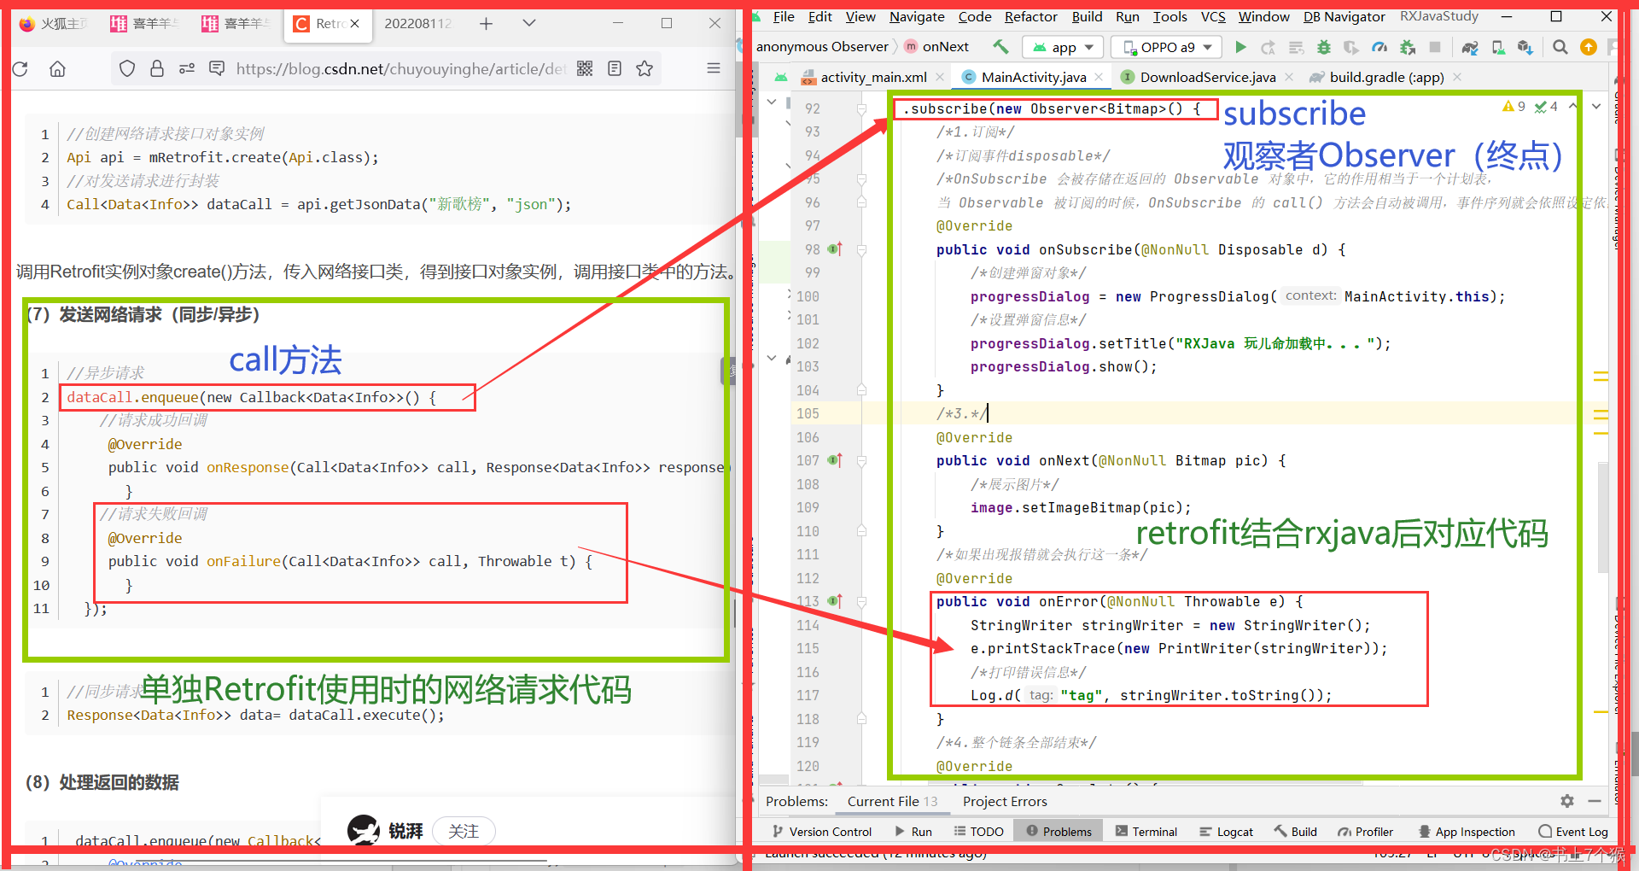Viewport: 1639px width, 871px height.
Task: Switch to activity_main.xml tab
Action: click(873, 77)
